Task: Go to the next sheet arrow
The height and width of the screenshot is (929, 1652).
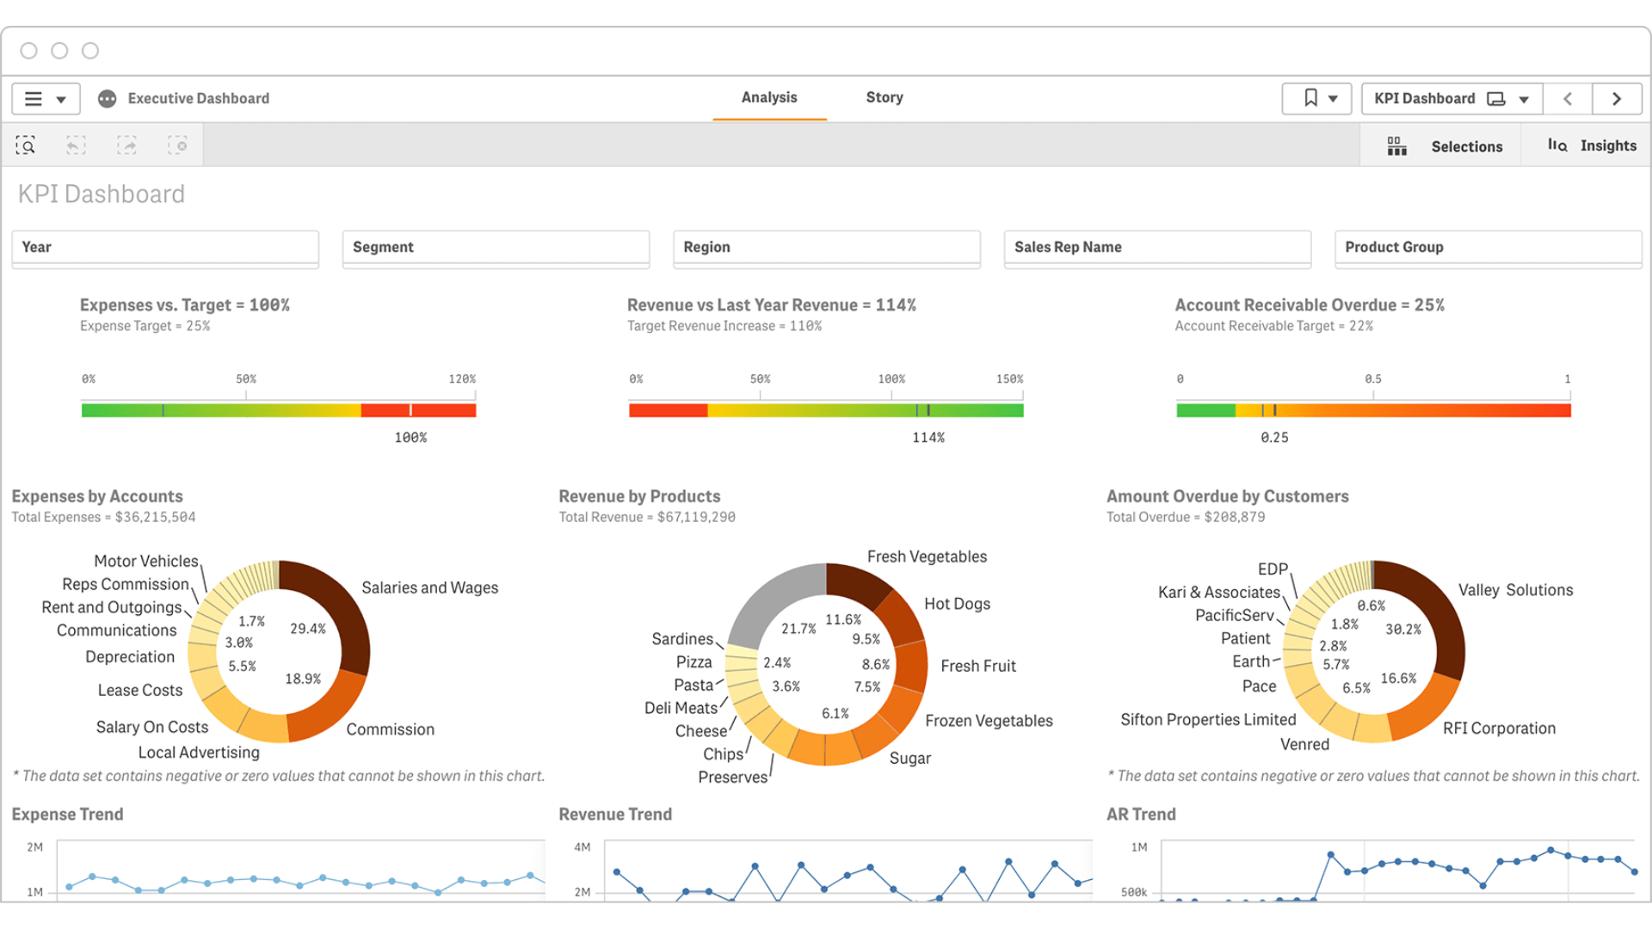Action: pyautogui.click(x=1616, y=99)
